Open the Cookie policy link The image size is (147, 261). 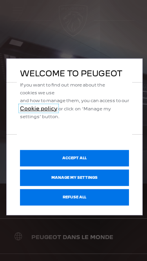pos(39,108)
